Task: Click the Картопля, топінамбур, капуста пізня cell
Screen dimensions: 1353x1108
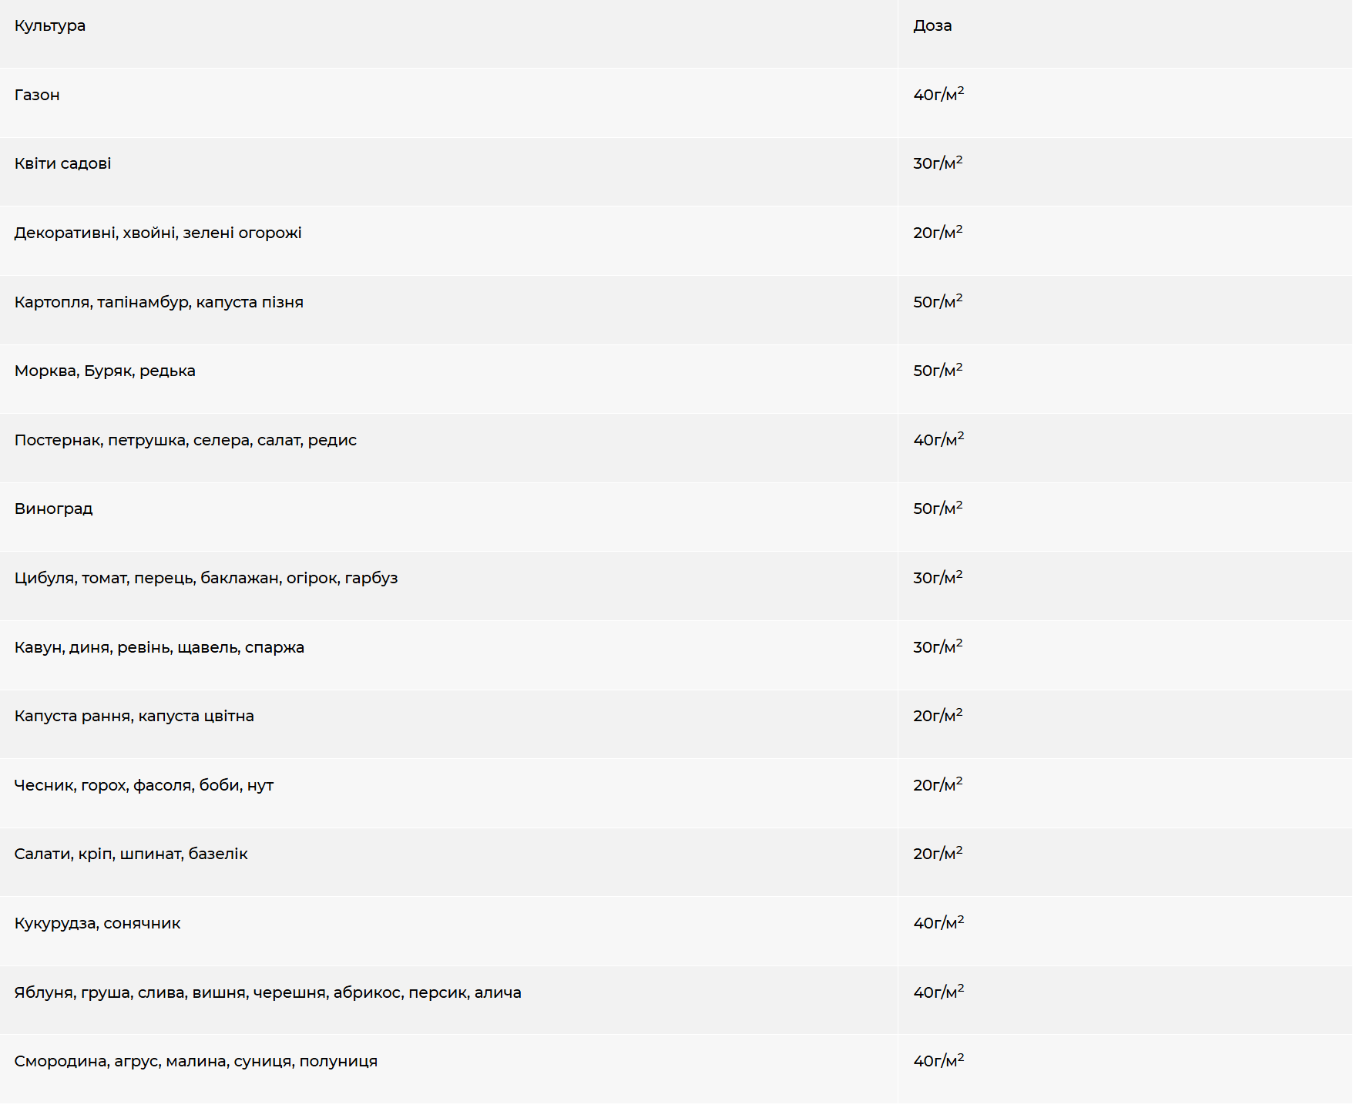Action: pyautogui.click(x=159, y=303)
